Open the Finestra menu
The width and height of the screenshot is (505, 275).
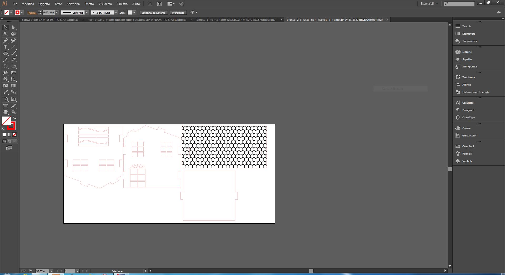pos(122,4)
